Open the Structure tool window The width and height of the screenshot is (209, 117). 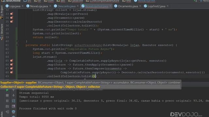point(2,32)
